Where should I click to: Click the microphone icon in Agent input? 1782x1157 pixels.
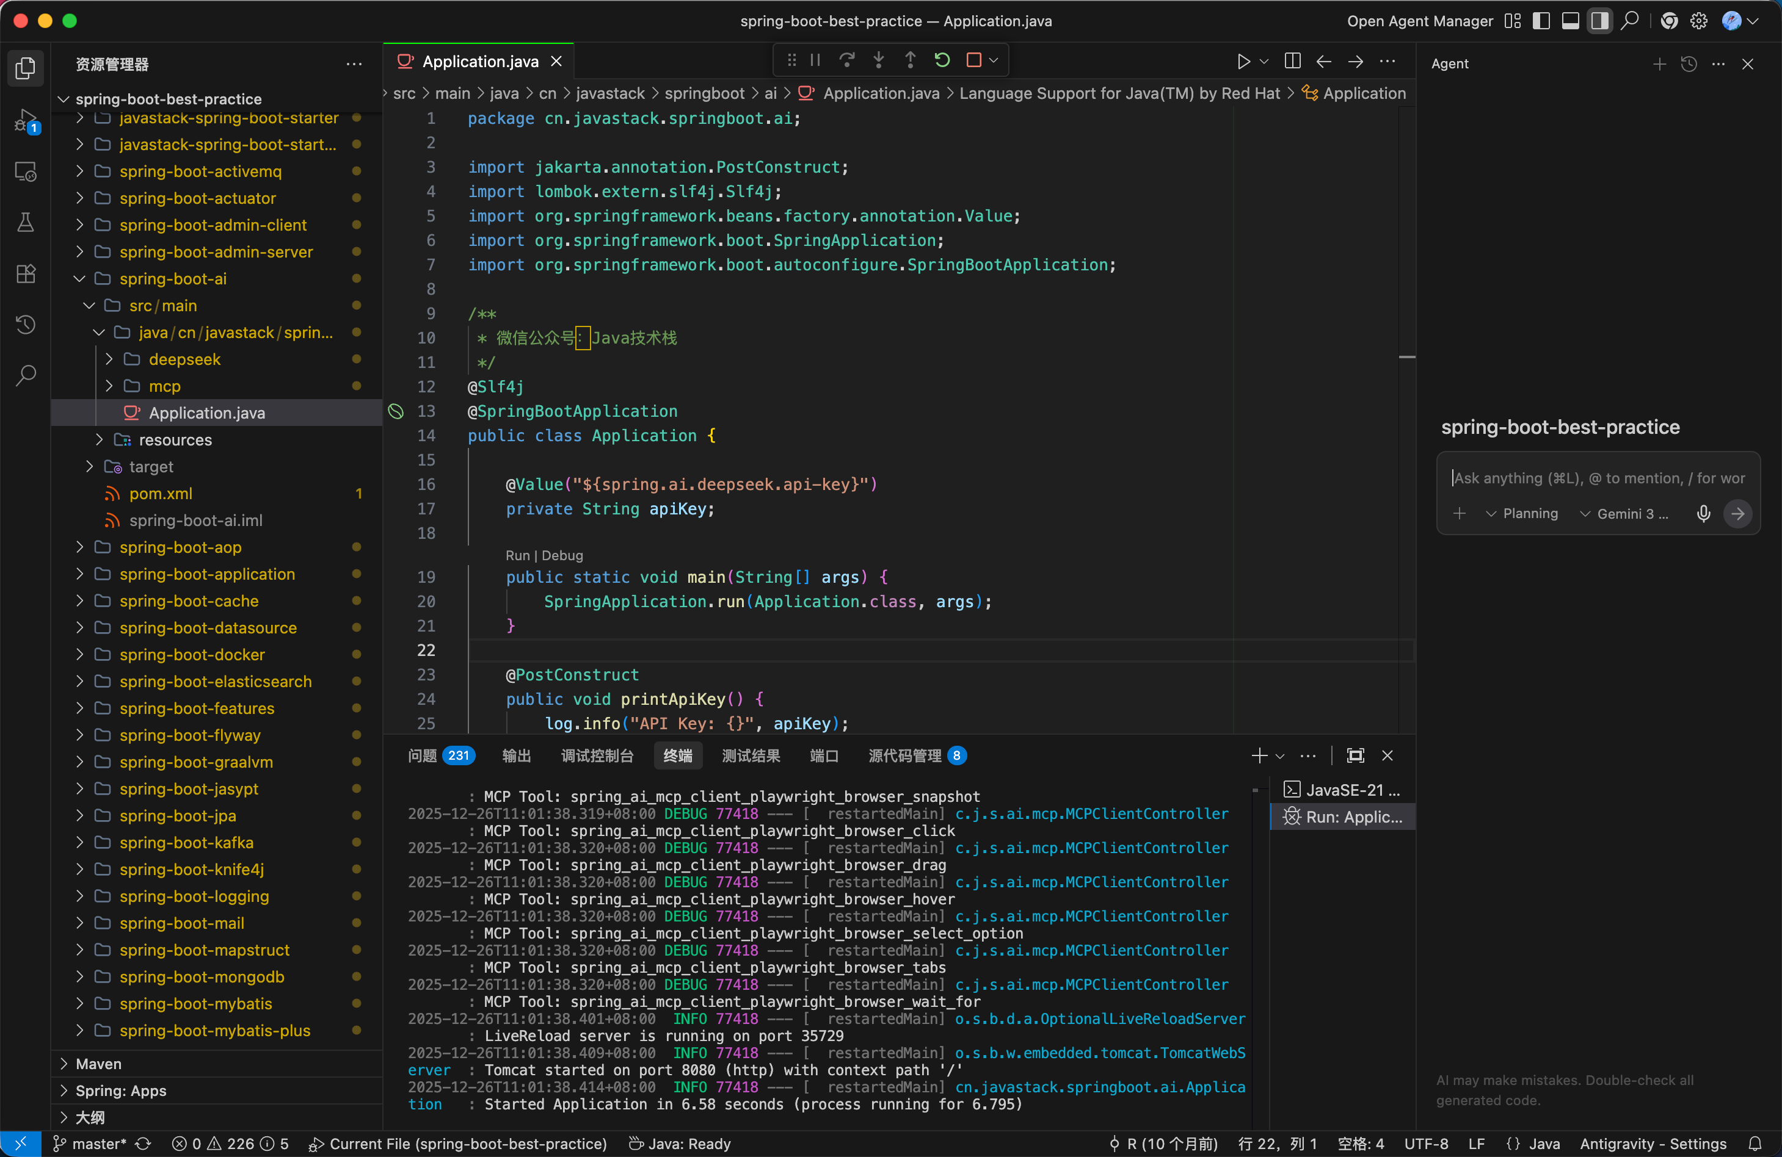(1703, 513)
